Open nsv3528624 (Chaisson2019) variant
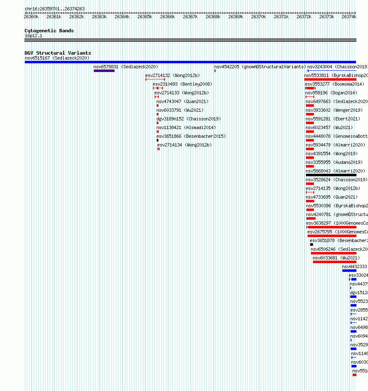The image size is (368, 391). click(x=337, y=180)
